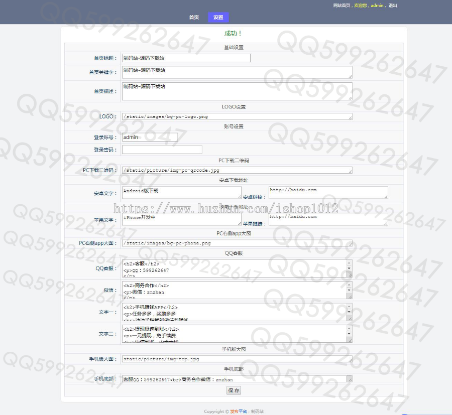The height and width of the screenshot is (415, 452).
Task: Click the 文字一 textarea scroll down arrow
Action: point(349,312)
